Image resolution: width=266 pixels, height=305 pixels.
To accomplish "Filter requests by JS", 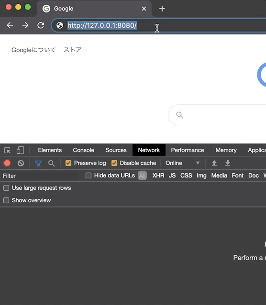I will click(172, 175).
